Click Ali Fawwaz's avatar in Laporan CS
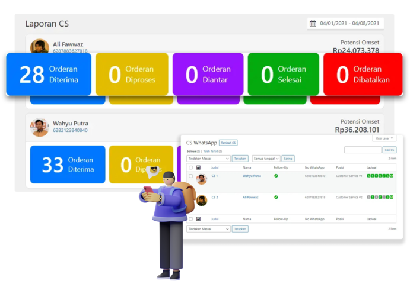410x284 pixels. (40, 46)
